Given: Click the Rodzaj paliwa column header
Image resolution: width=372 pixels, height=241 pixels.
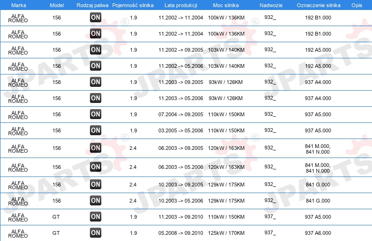Looking at the screenshot, I should [92, 5].
